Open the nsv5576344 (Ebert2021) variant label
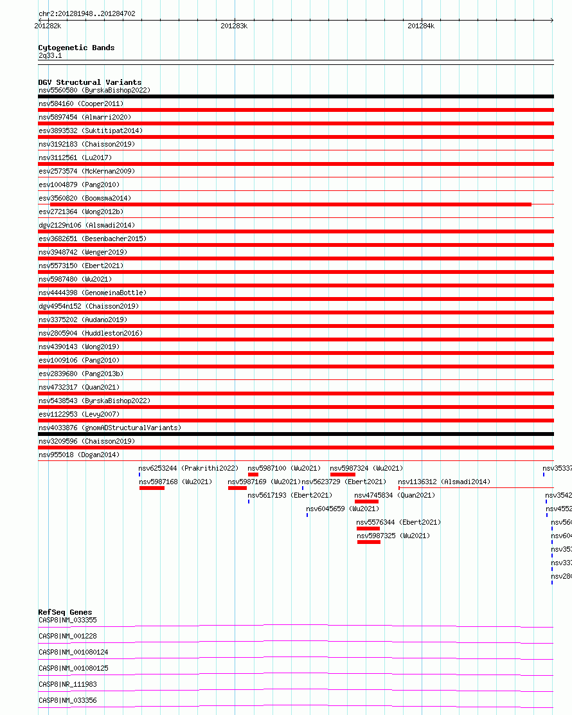 [398, 522]
